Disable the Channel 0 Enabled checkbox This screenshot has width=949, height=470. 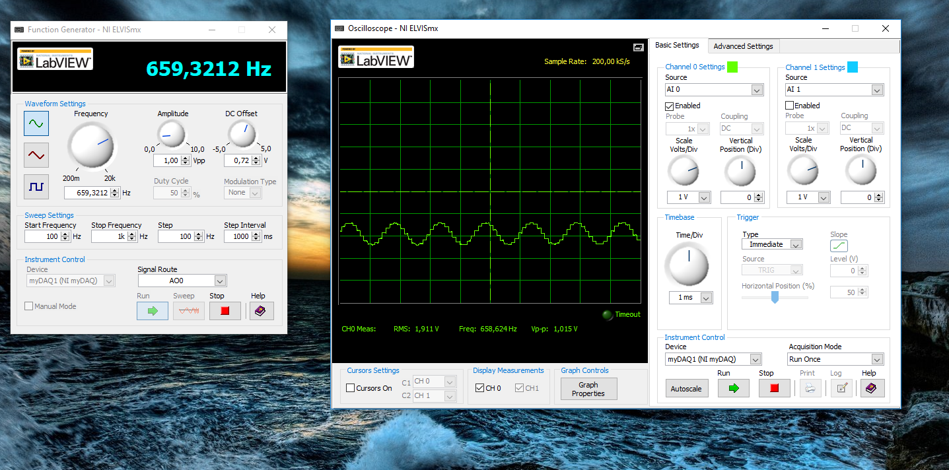click(x=670, y=106)
